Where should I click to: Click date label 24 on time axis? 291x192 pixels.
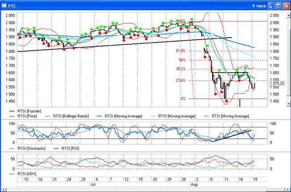coord(69,179)
